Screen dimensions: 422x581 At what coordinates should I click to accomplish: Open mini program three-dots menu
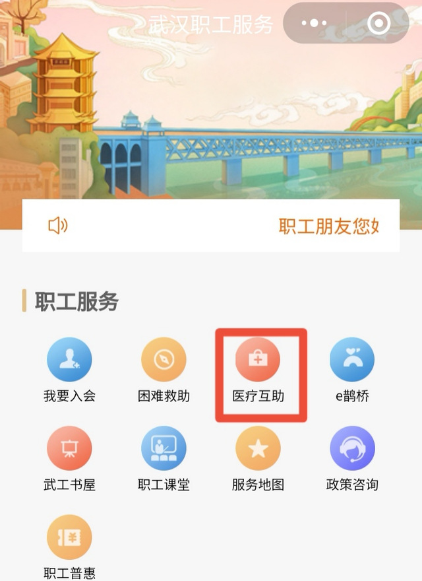click(314, 23)
